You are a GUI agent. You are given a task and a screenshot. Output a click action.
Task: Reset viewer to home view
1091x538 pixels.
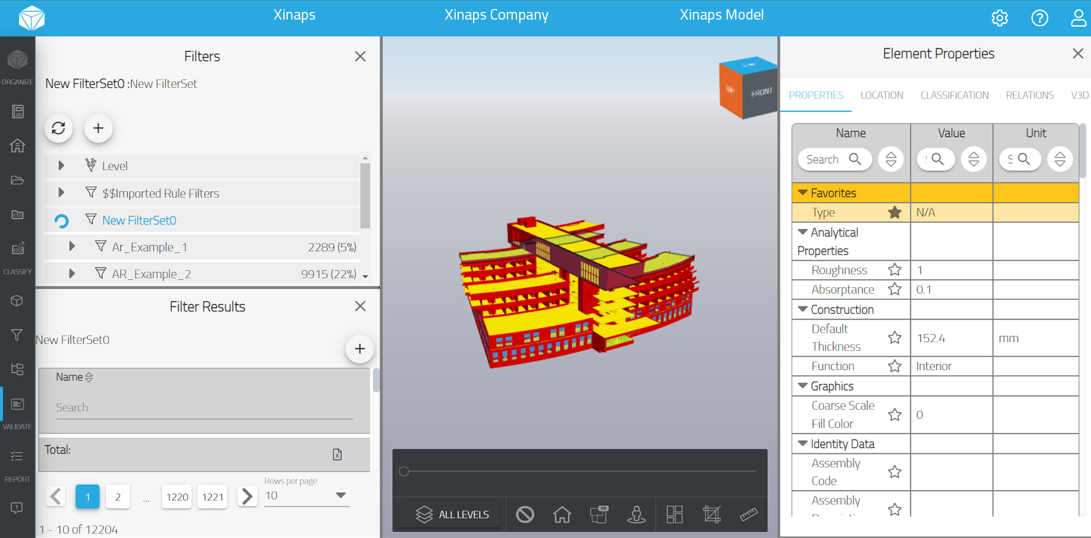coord(562,514)
